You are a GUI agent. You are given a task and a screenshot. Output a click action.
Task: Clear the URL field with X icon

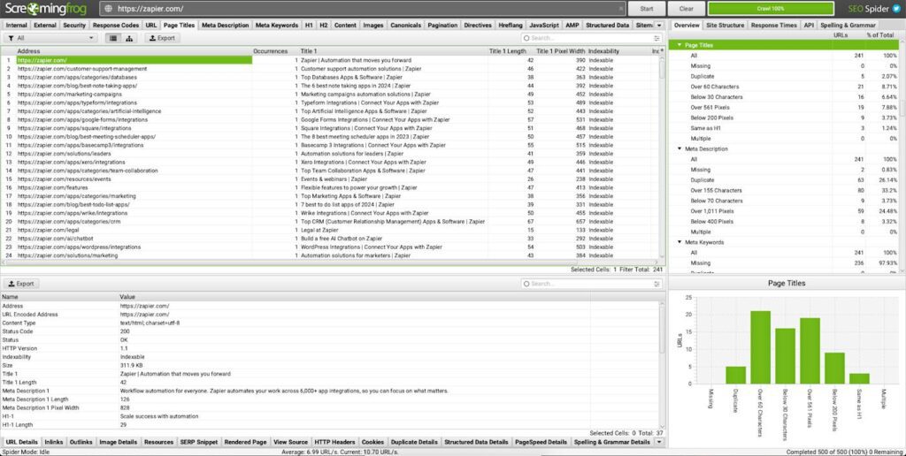[622, 9]
